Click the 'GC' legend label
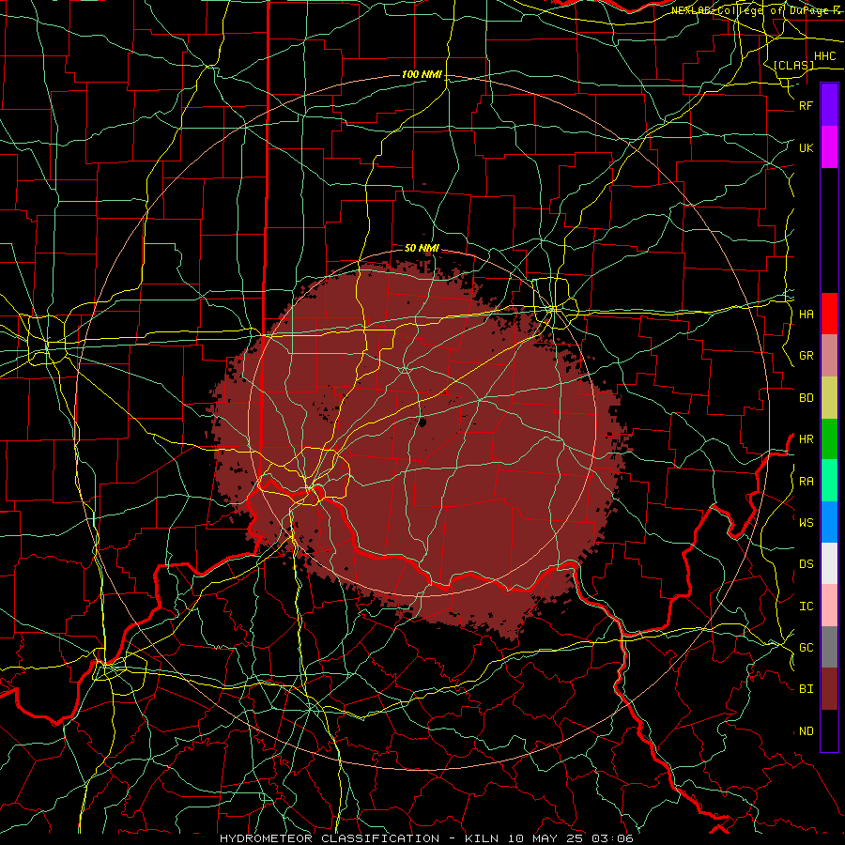Image resolution: width=845 pixels, height=845 pixels. [x=807, y=648]
